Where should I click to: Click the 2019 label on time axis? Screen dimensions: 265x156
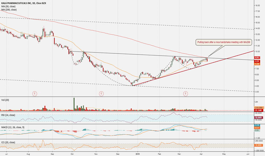(x=138, y=154)
